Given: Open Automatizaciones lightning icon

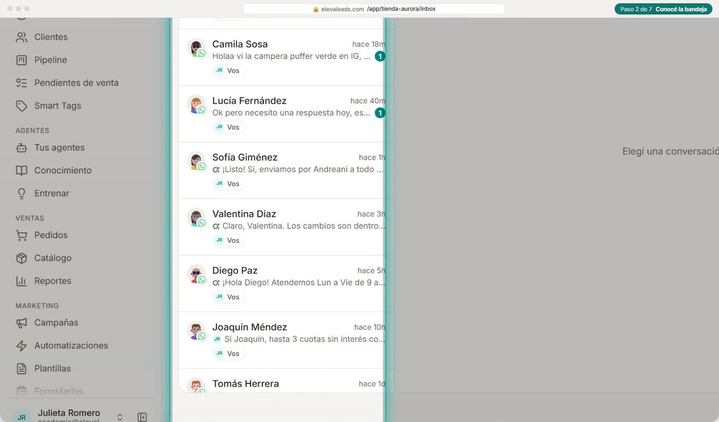Looking at the screenshot, I should (22, 346).
